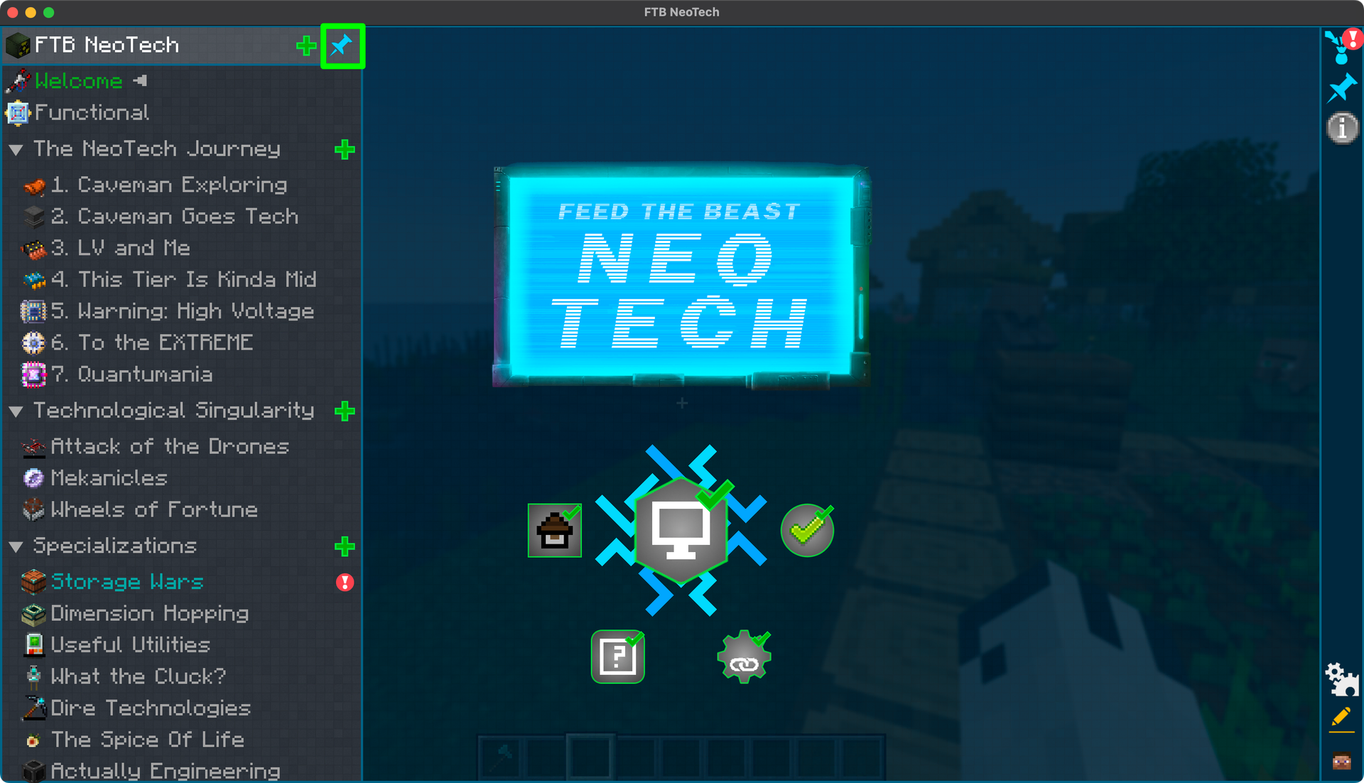
Task: Click the red alert beside Storage Wars
Action: pyautogui.click(x=345, y=583)
